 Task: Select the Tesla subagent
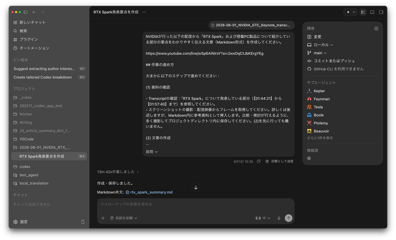point(315,107)
